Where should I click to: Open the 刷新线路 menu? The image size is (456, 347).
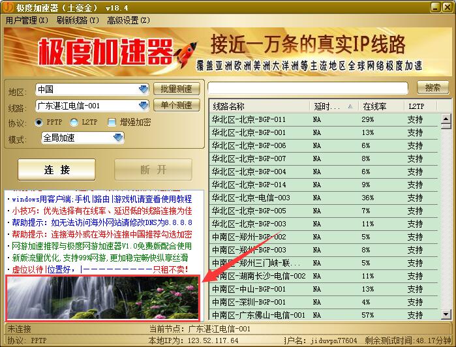(x=78, y=20)
